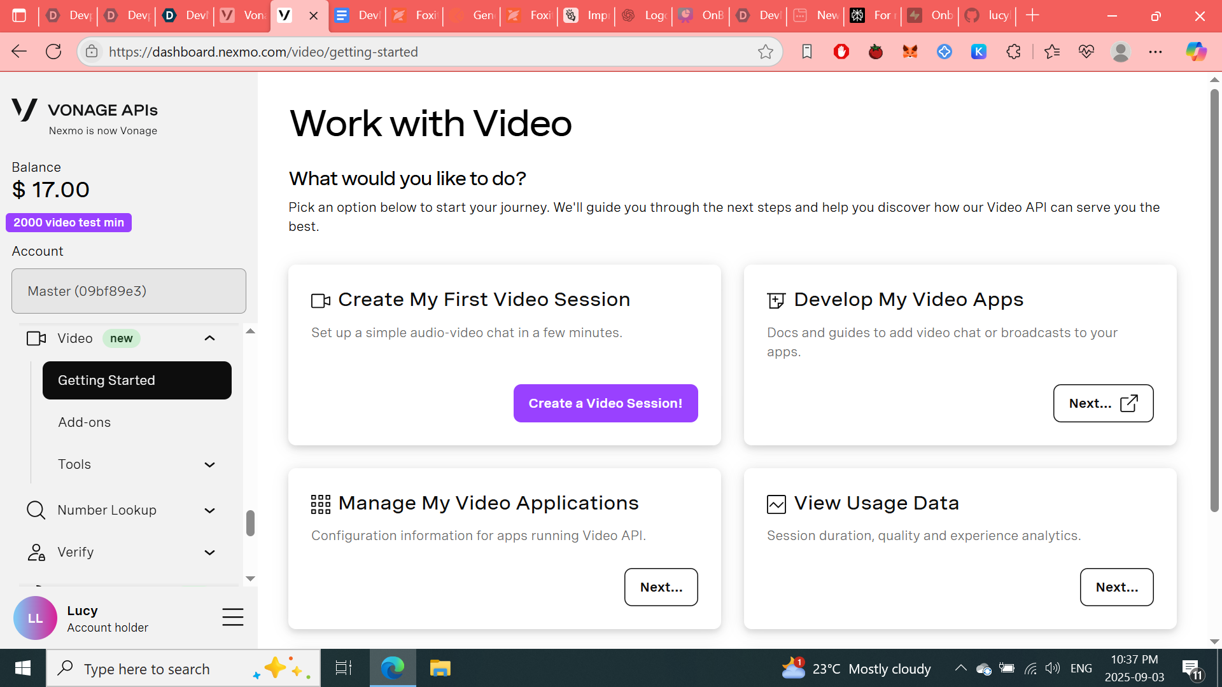
Task: Collapse the Video sidebar section
Action: [x=209, y=338]
